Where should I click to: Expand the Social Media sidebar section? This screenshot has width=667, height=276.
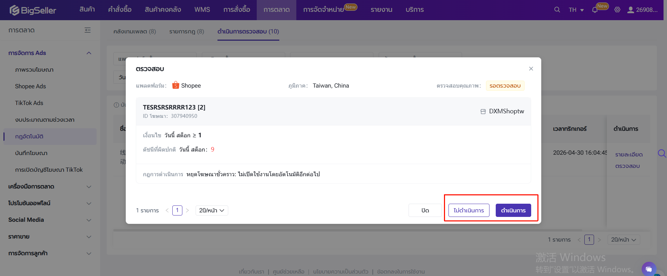click(89, 220)
